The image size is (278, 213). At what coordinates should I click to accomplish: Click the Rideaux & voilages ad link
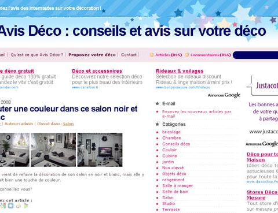(180, 71)
